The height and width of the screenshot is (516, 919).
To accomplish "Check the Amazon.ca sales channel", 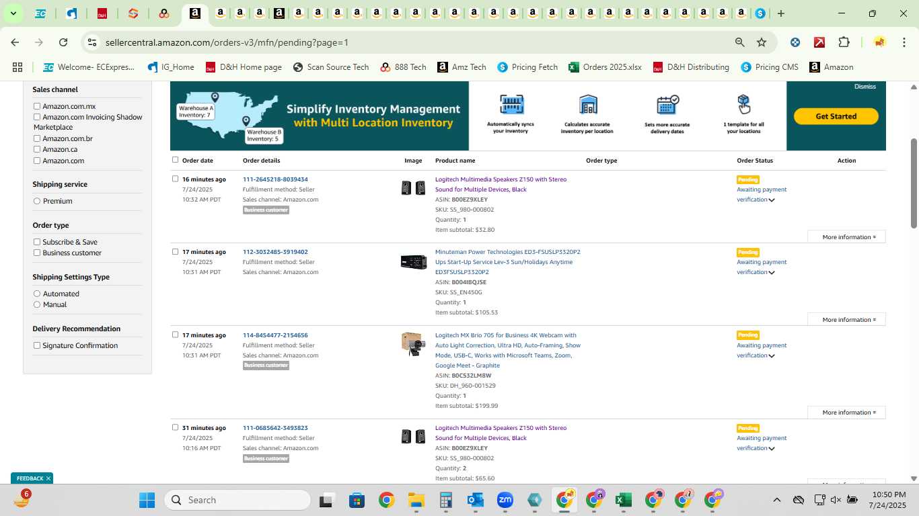I will tap(37, 149).
